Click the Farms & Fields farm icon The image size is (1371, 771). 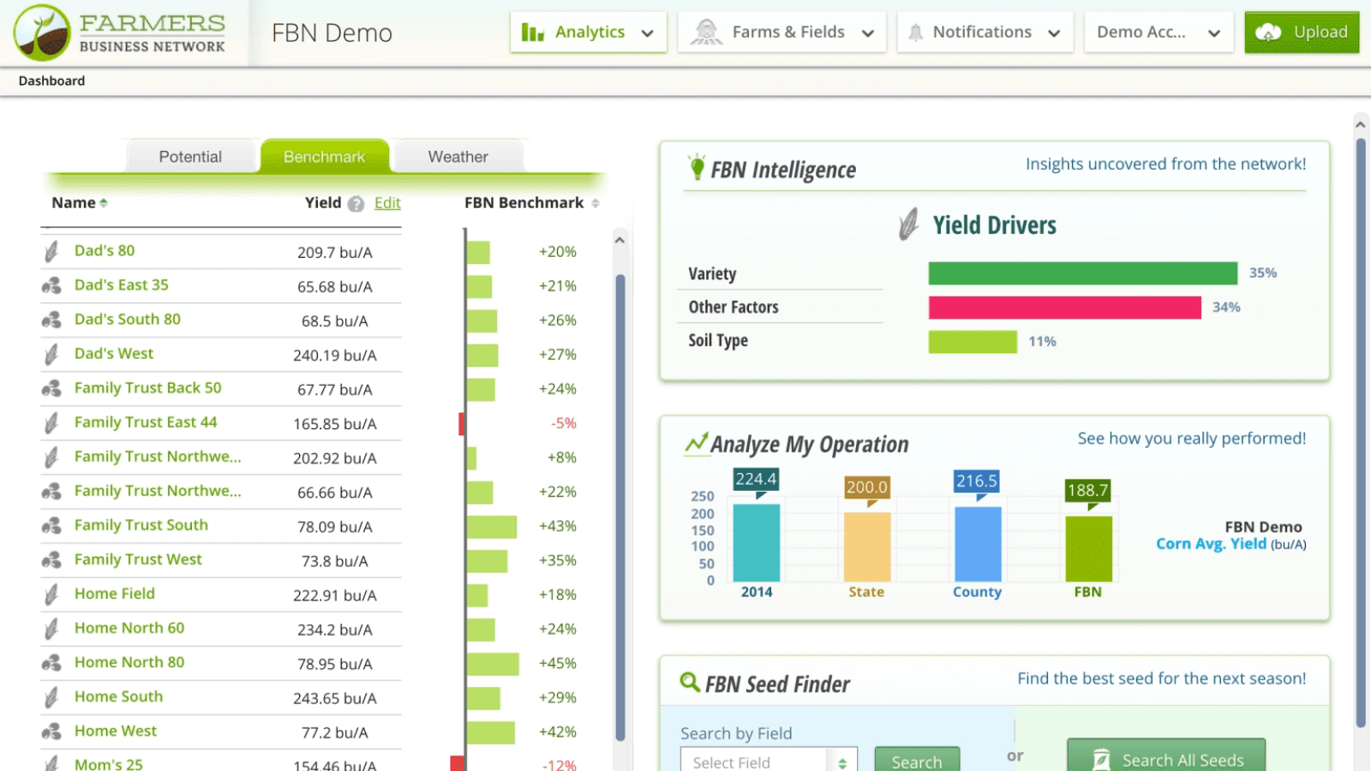coord(706,33)
